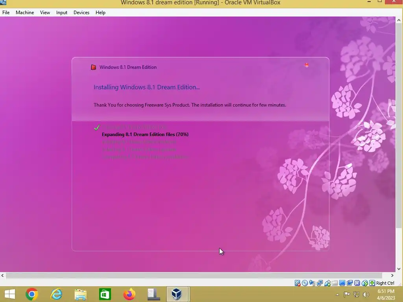Click the vertical scrollbar down arrow

coord(399,269)
